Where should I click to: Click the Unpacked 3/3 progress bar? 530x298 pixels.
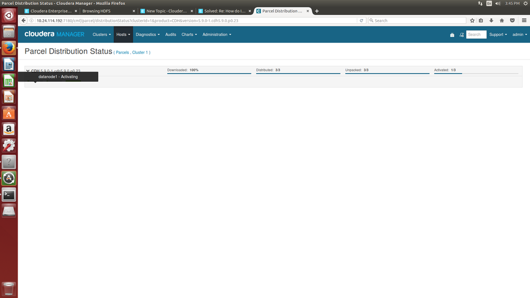[387, 73]
